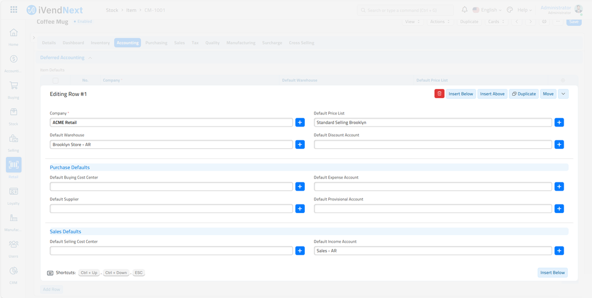Click the notifications bell icon

tap(464, 10)
